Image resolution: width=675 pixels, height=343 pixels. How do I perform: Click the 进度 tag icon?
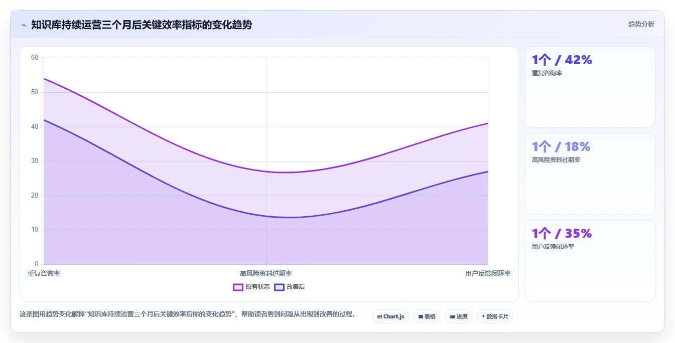click(452, 317)
